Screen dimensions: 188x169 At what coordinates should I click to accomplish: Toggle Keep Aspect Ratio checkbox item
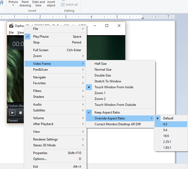120,112
